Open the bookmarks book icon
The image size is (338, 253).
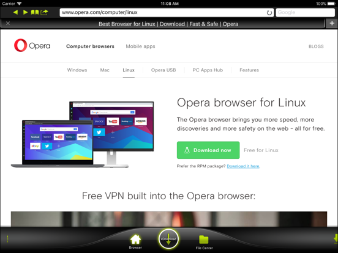[35, 12]
